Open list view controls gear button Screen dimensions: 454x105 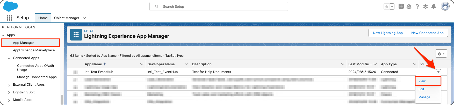click(x=441, y=54)
